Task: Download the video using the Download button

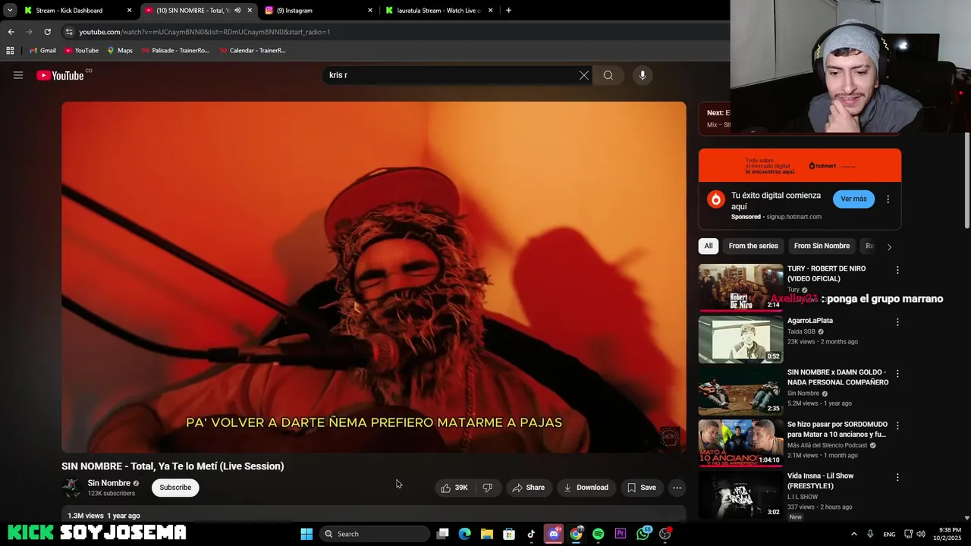Action: click(x=586, y=488)
